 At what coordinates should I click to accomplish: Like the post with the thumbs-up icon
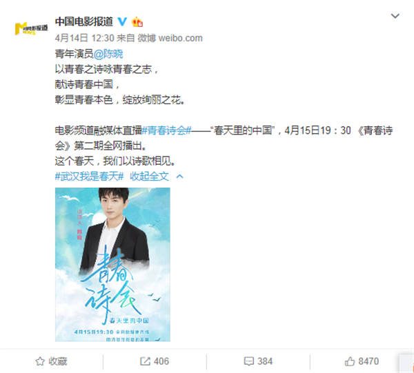click(350, 361)
